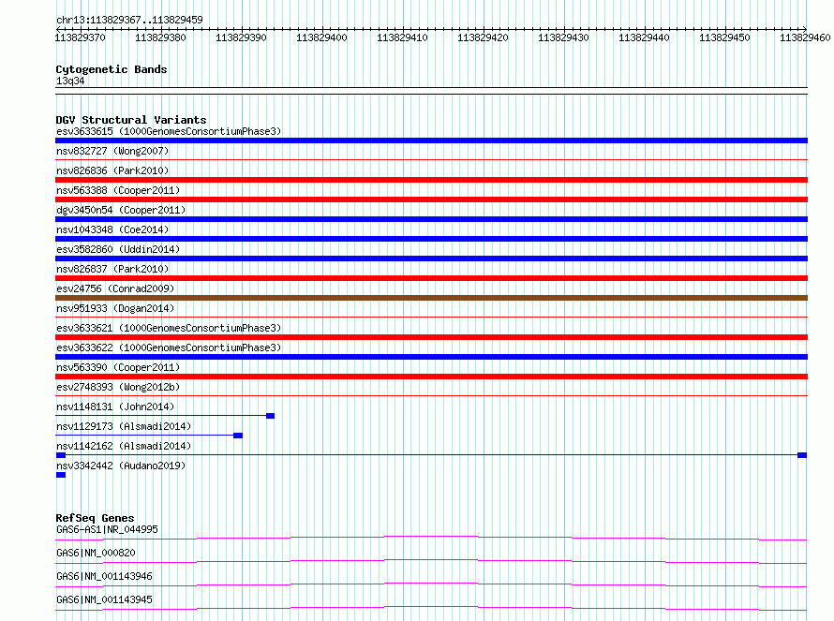Click the Cytogenetic Bands track title
The image size is (834, 621).
[x=112, y=69]
